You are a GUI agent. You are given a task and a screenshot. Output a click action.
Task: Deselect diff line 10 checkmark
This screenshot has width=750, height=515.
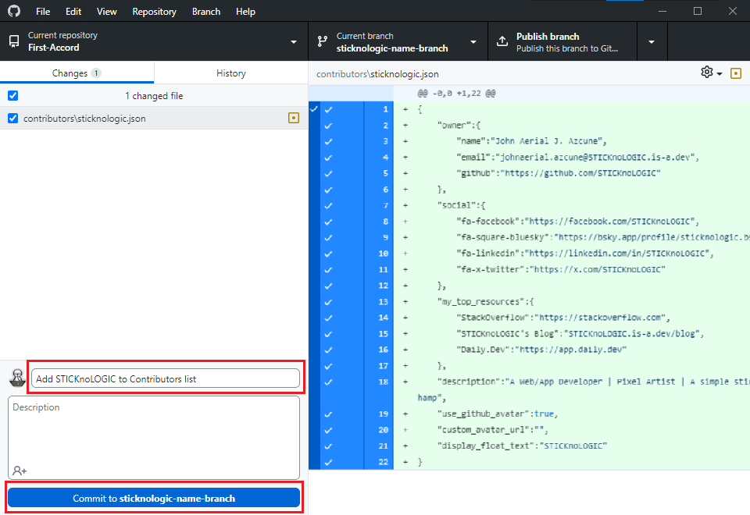pyautogui.click(x=328, y=254)
